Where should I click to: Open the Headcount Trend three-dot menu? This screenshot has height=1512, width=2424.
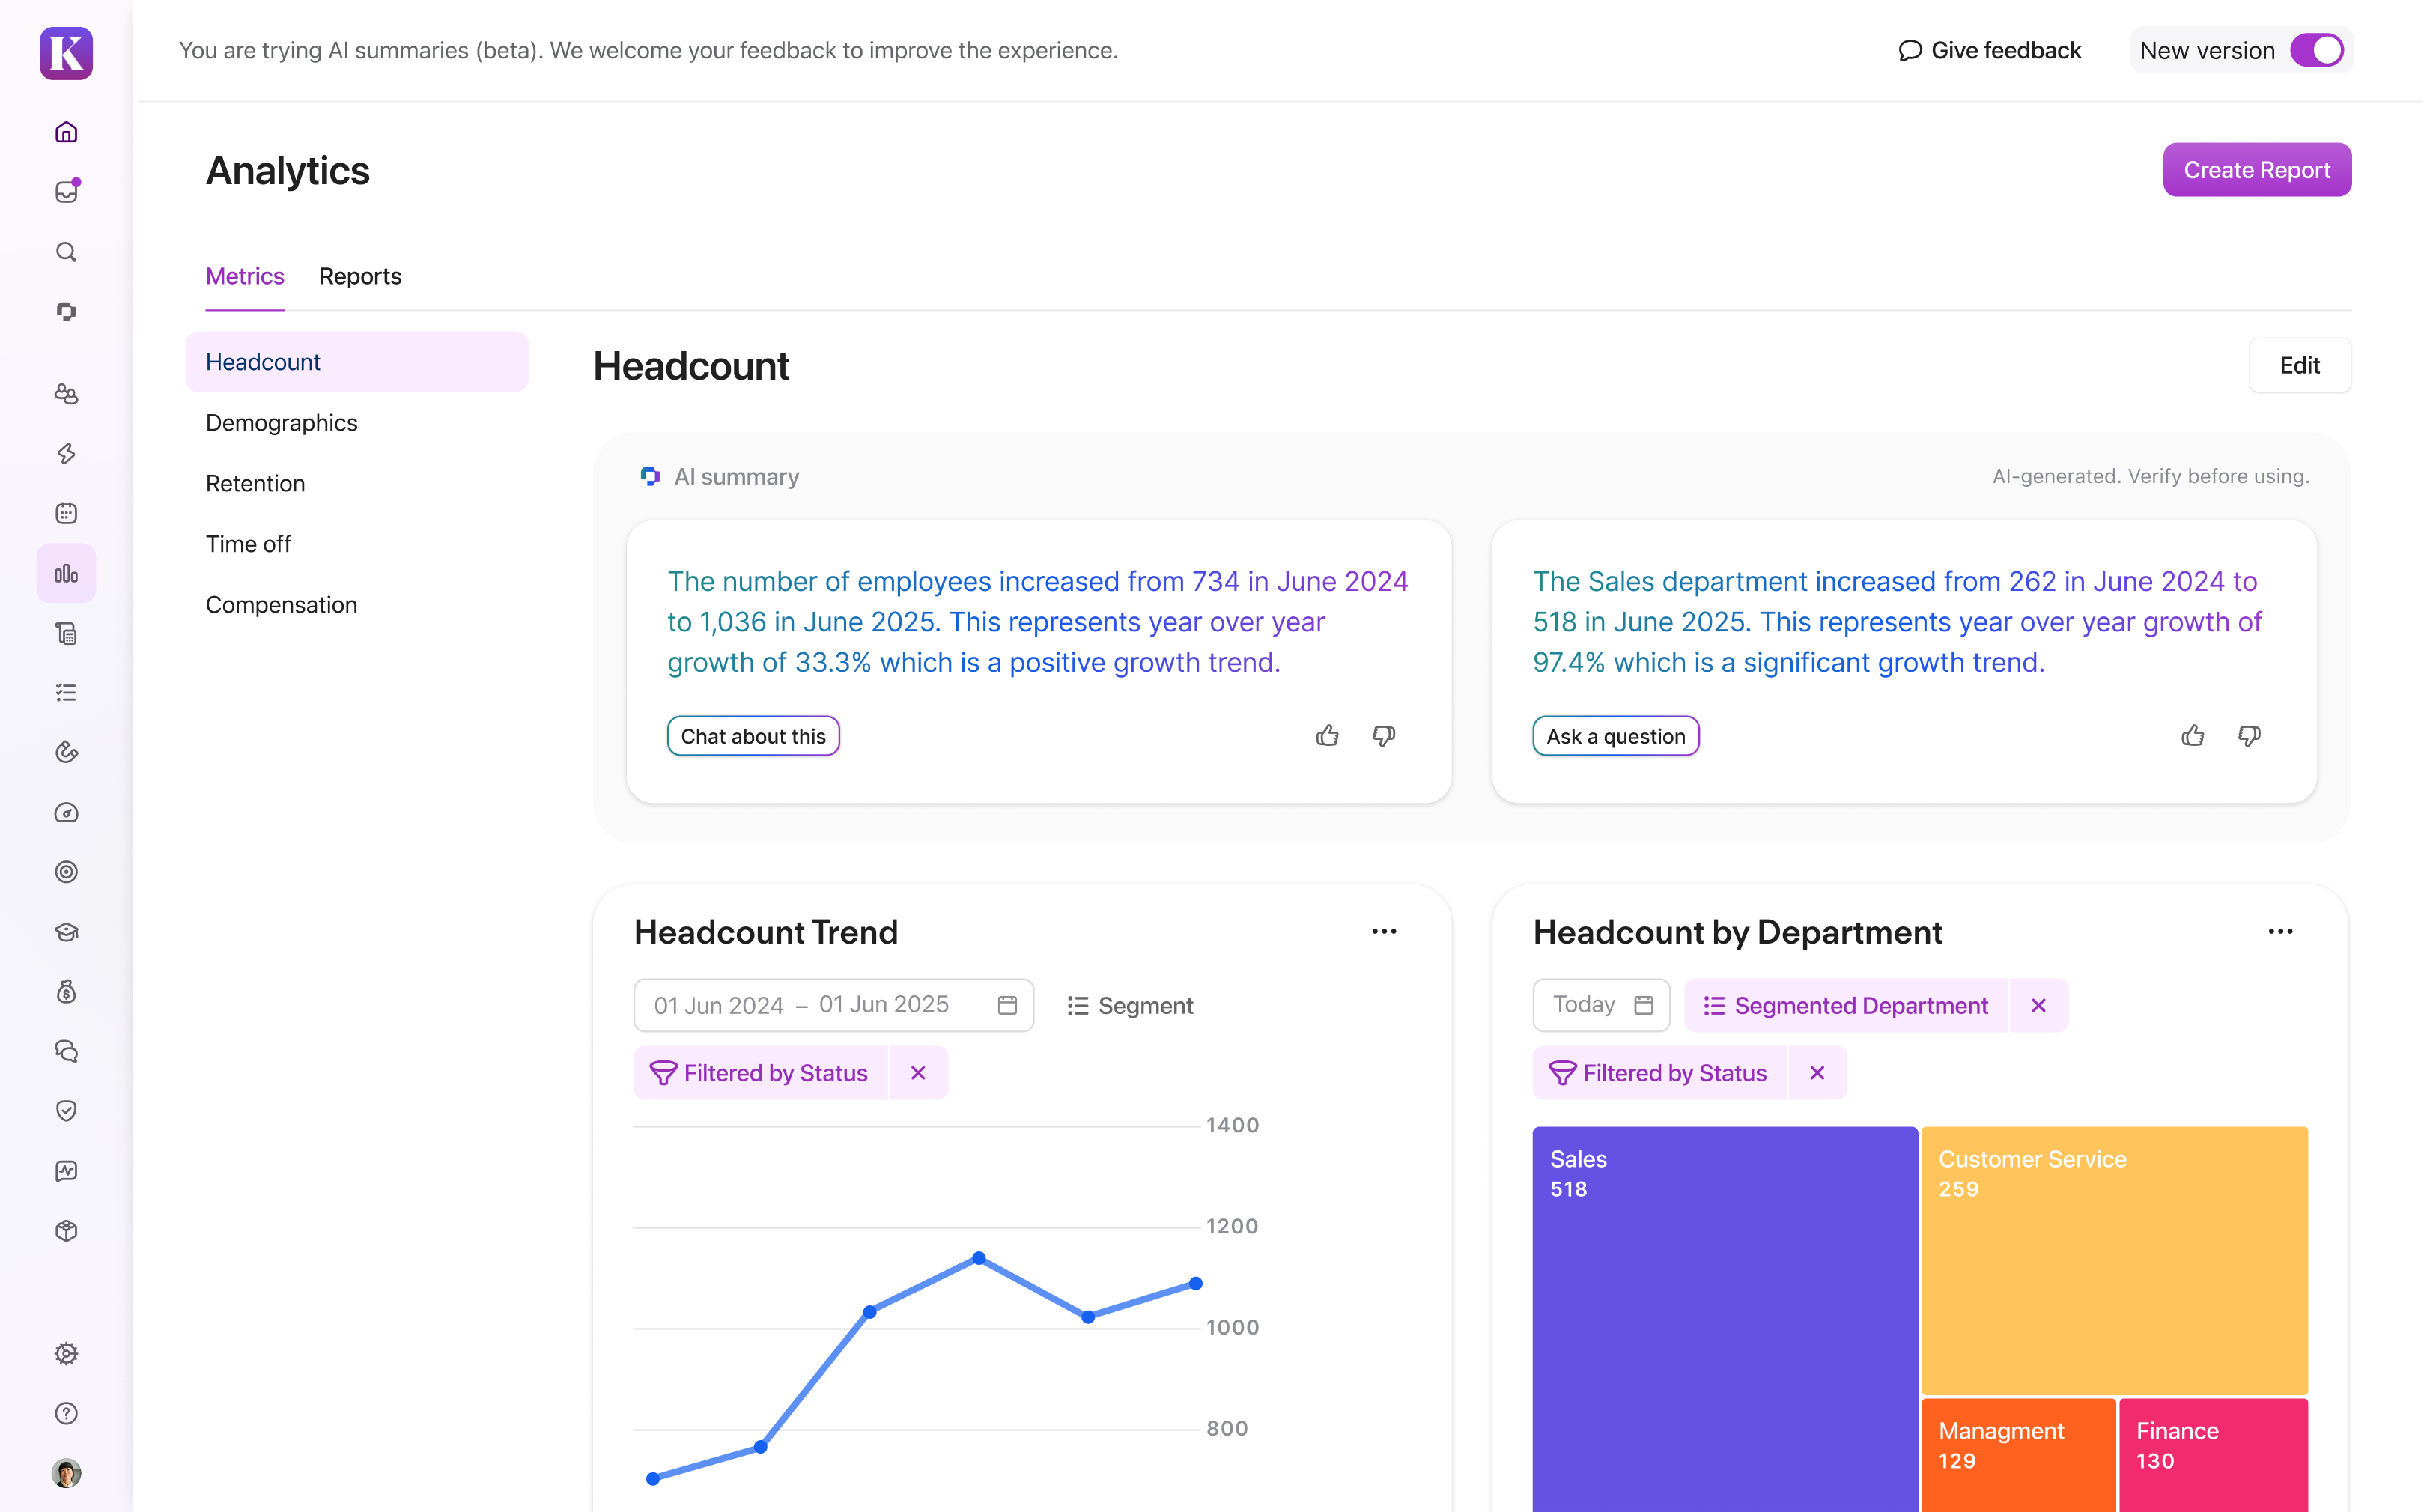[1384, 931]
